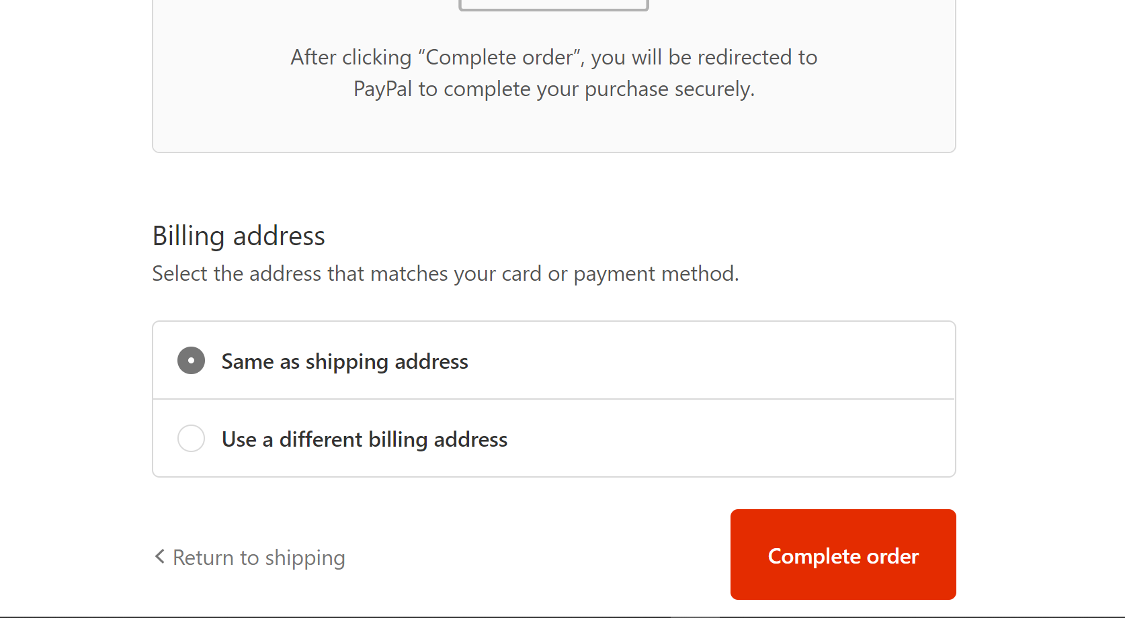Click the divider between the two billing options
This screenshot has height=618, width=1125.
554,399
